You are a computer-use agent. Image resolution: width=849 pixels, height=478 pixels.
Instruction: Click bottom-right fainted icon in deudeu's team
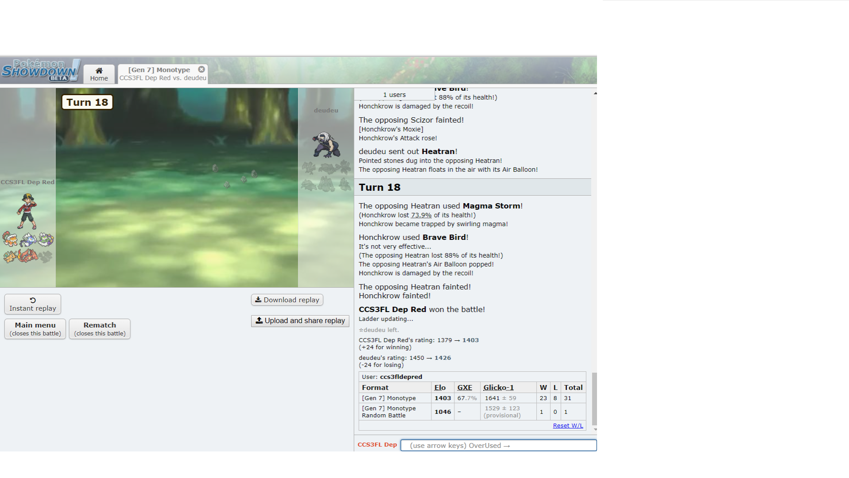[x=345, y=184]
